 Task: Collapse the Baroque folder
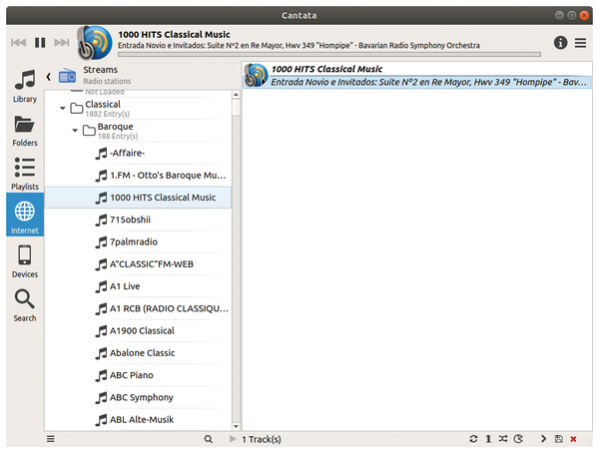point(75,131)
